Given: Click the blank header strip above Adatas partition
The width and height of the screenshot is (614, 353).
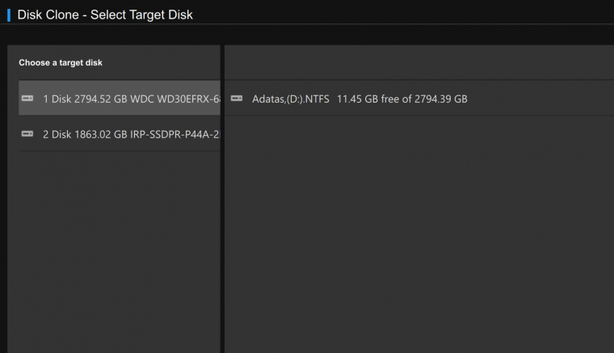Looking at the screenshot, I should tap(419, 62).
